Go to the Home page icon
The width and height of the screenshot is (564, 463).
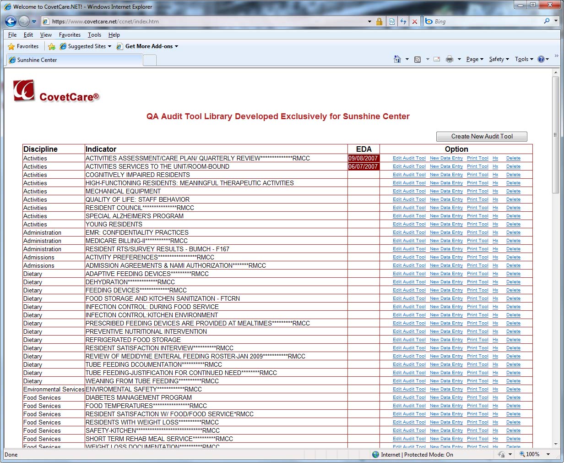pos(397,59)
